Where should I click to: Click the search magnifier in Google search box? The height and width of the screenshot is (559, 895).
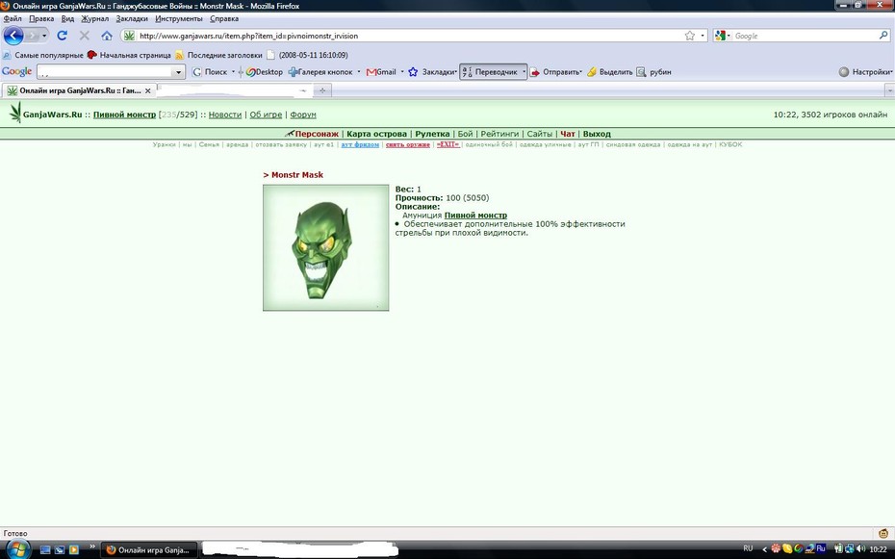click(x=883, y=36)
